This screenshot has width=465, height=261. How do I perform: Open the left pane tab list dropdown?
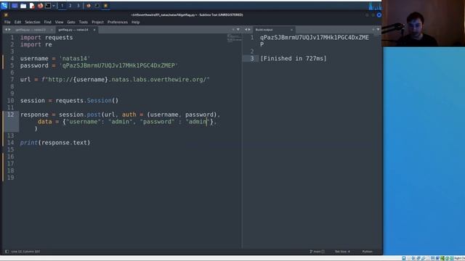238,30
